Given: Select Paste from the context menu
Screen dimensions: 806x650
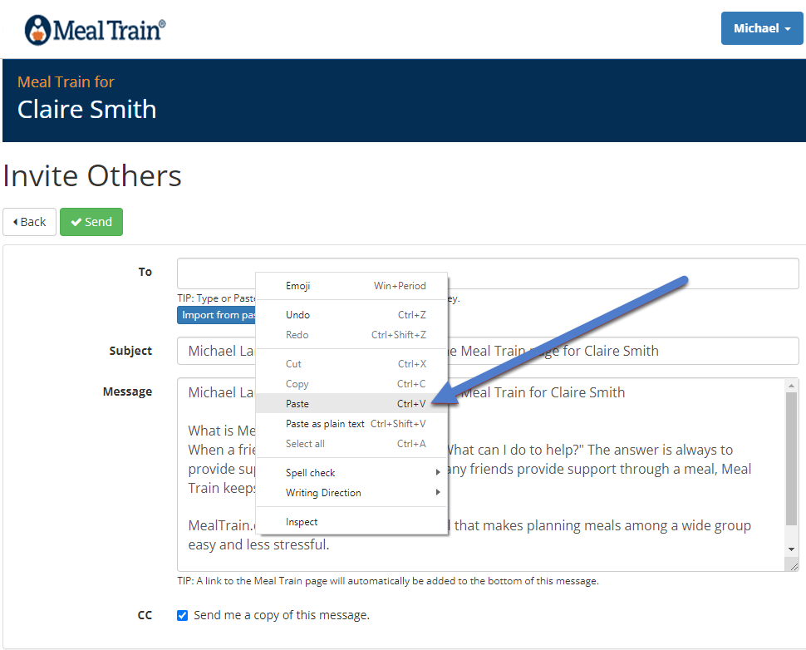Looking at the screenshot, I should tap(351, 404).
